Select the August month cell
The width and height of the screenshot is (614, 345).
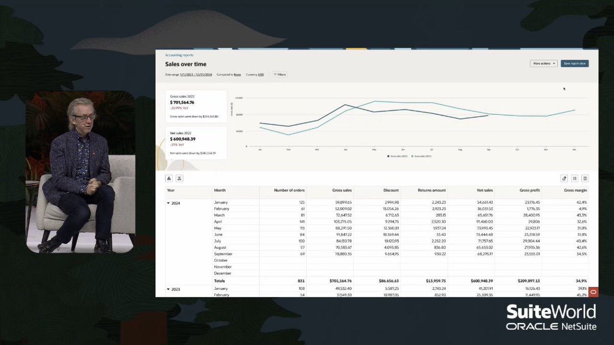click(220, 247)
